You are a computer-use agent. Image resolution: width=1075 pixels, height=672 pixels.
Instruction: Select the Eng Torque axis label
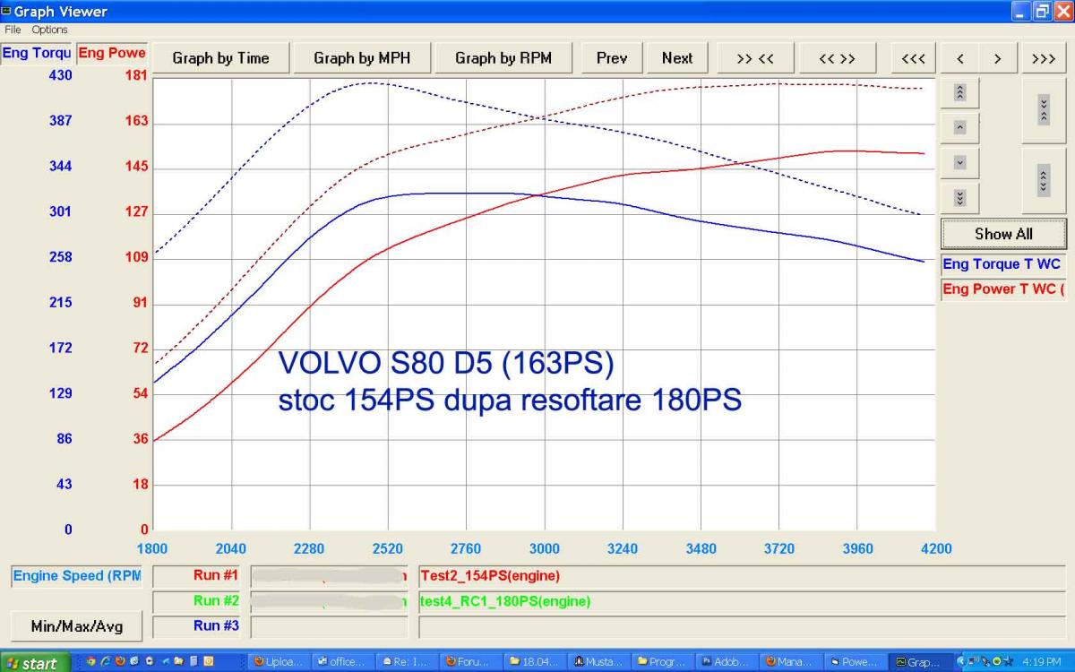point(36,53)
